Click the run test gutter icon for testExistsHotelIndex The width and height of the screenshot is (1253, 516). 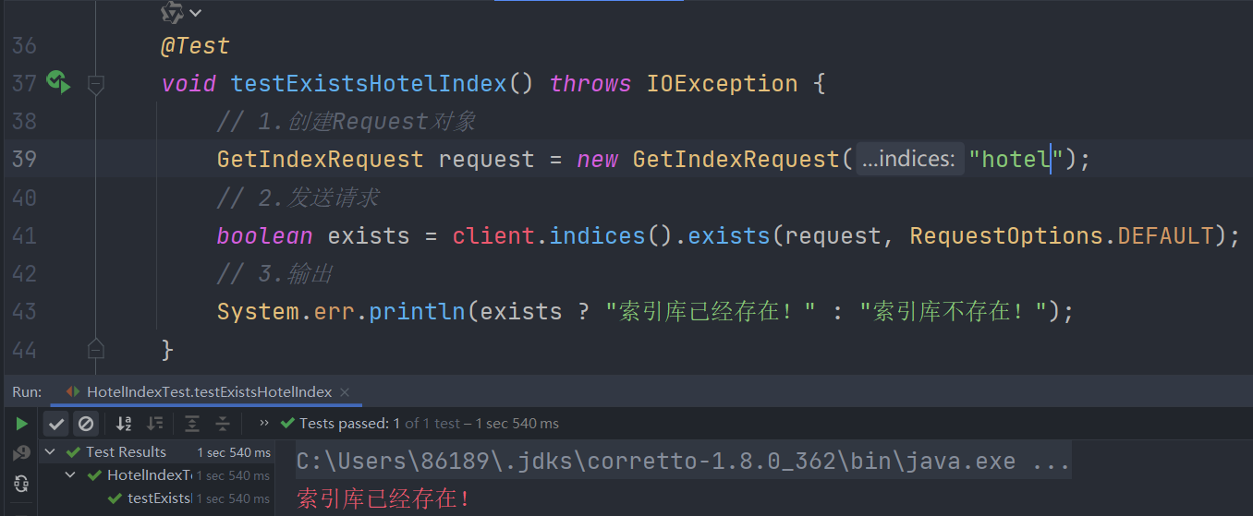pos(59,82)
